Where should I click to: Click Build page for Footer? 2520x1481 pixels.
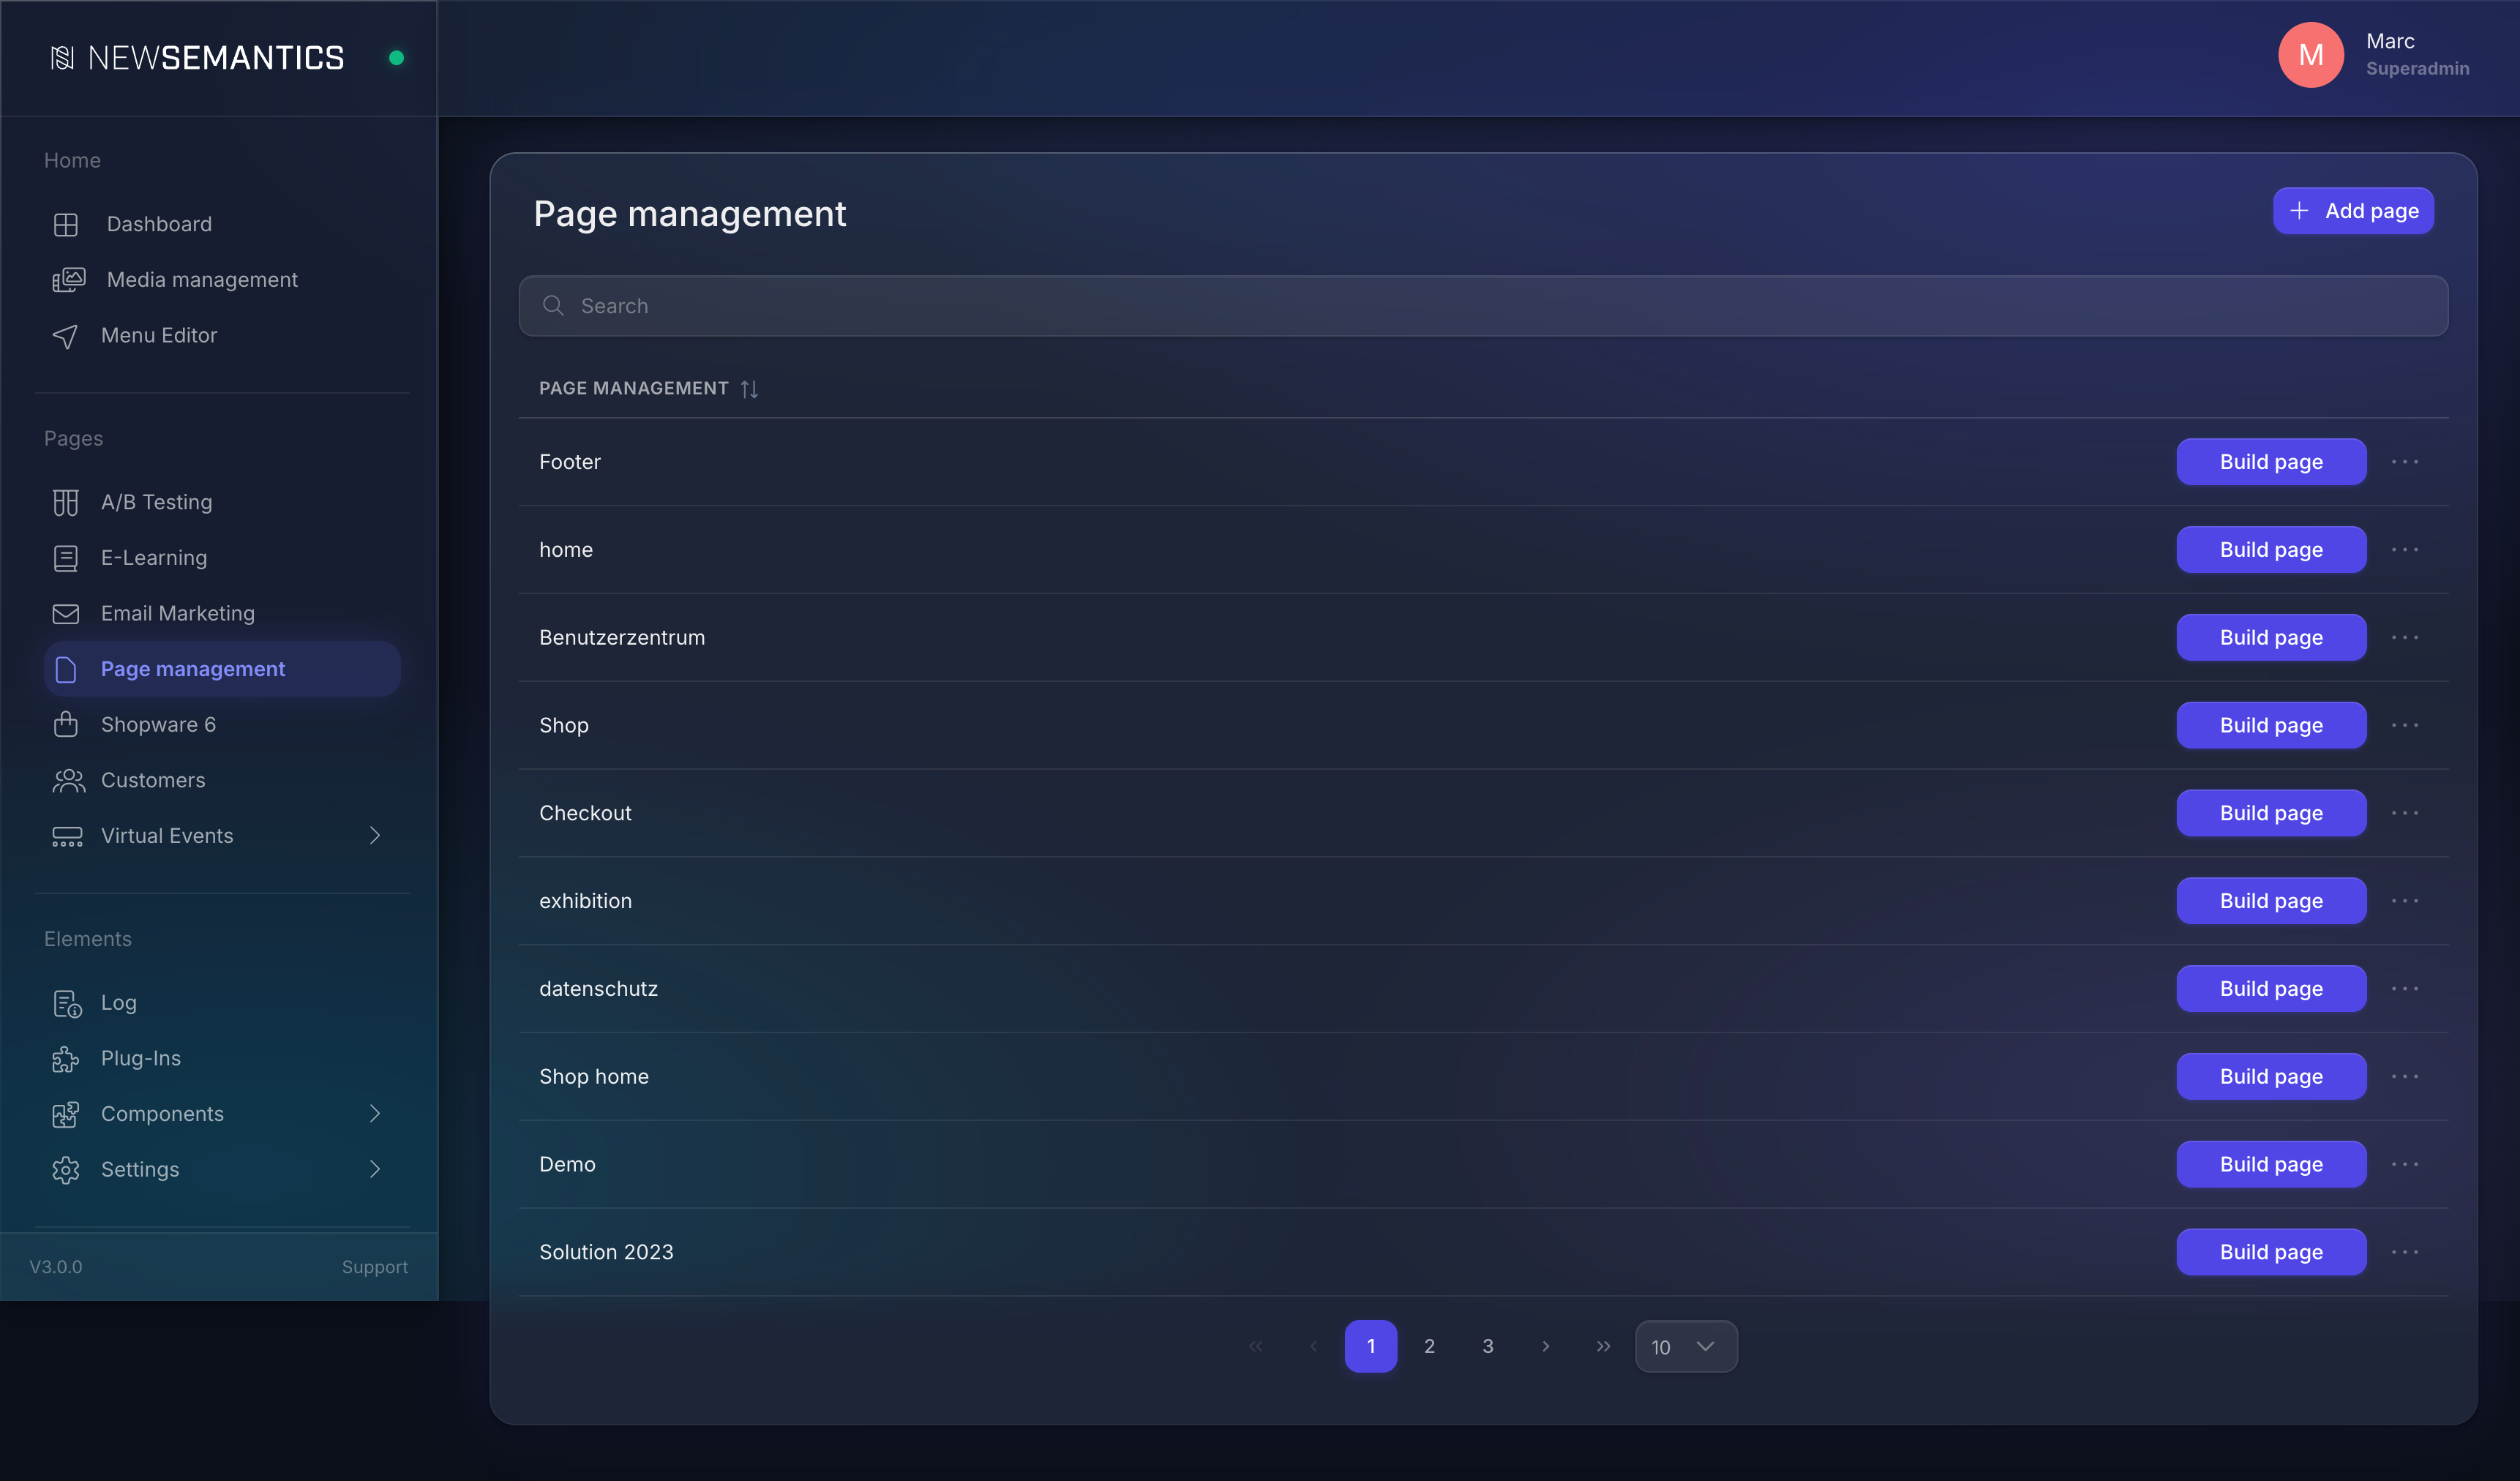click(2271, 462)
